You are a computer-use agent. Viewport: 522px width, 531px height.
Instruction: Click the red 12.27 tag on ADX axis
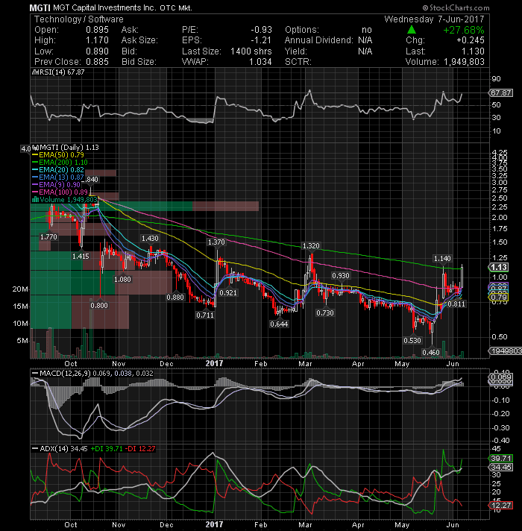(501, 505)
